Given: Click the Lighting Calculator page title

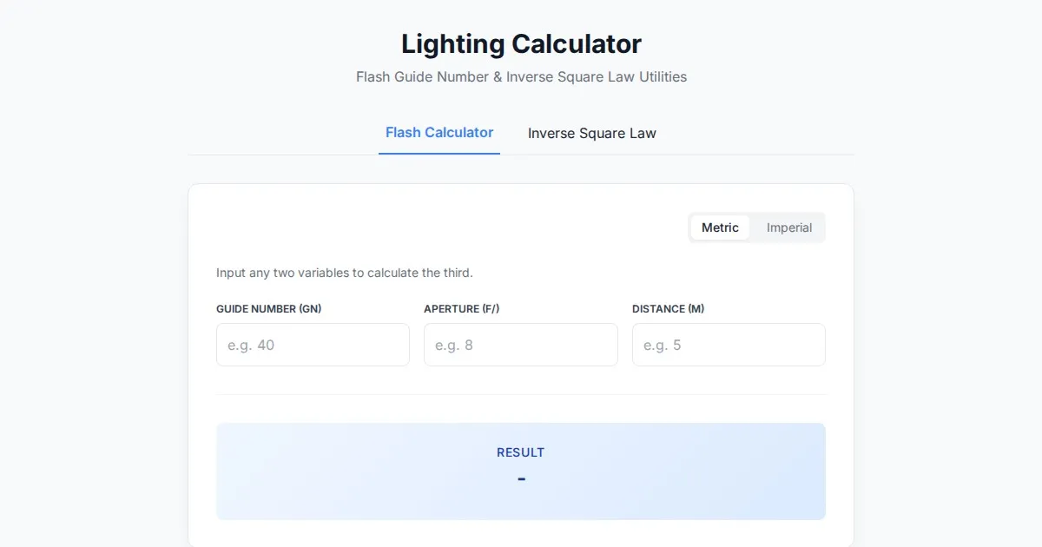Looking at the screenshot, I should (x=521, y=43).
